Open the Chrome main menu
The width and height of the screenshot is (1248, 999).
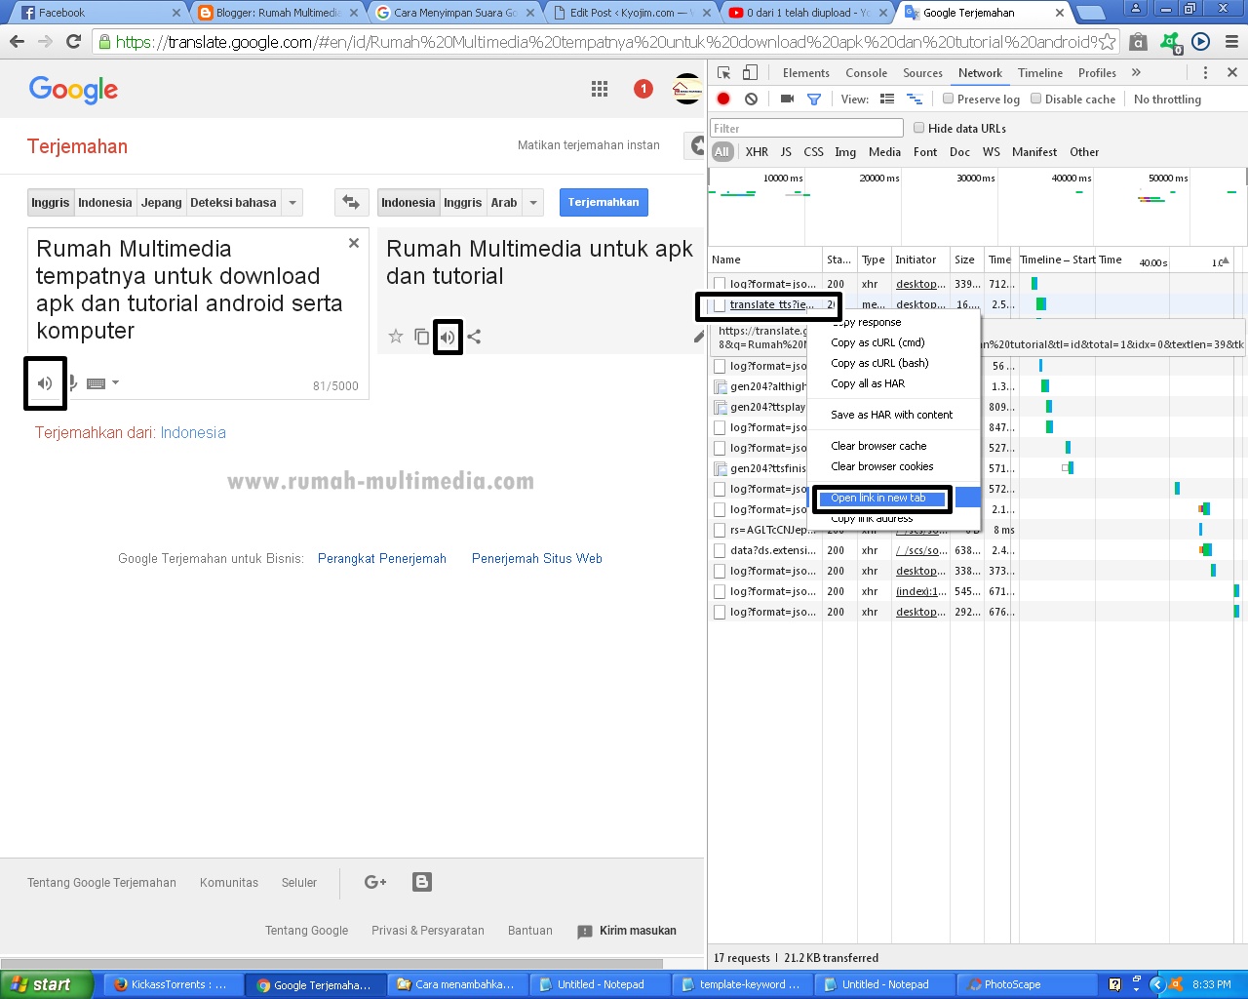1231,42
